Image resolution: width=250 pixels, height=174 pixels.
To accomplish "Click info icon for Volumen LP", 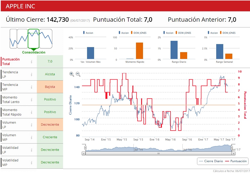I will point(32,125).
